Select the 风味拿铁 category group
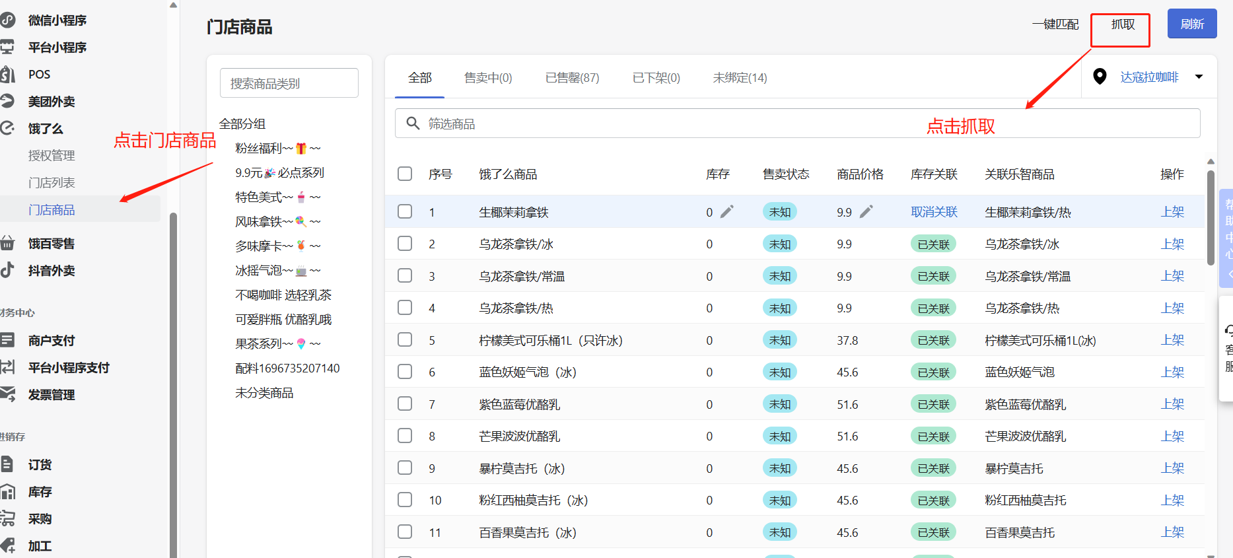 tap(278, 221)
